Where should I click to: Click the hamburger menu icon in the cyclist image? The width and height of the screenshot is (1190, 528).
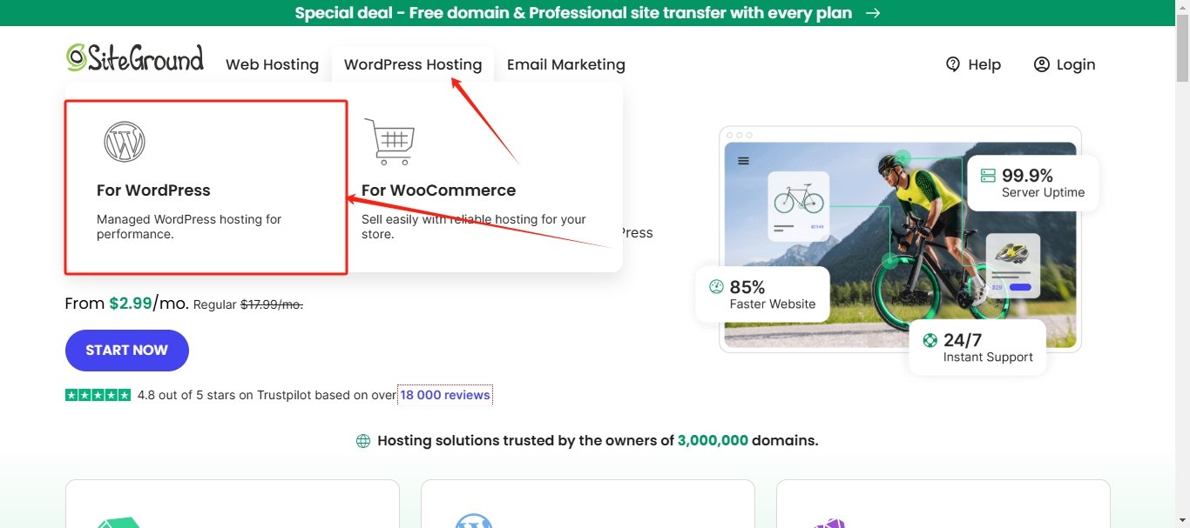click(743, 161)
